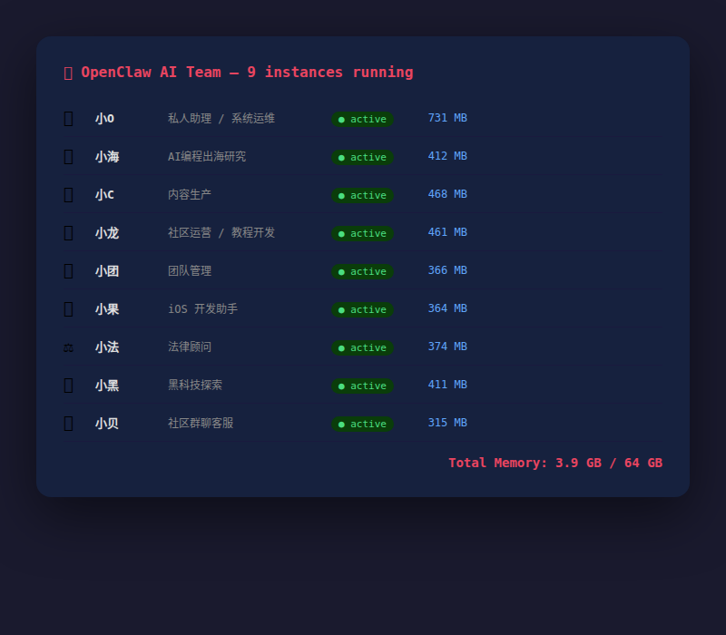Click the 小海 instance avatar icon
The height and width of the screenshot is (635, 726).
[x=68, y=156]
